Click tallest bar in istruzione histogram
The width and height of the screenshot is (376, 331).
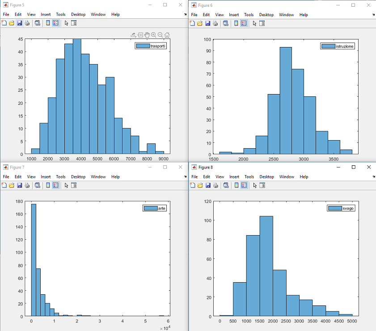(286, 101)
